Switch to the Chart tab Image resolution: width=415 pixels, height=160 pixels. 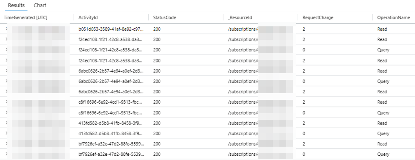pos(40,5)
